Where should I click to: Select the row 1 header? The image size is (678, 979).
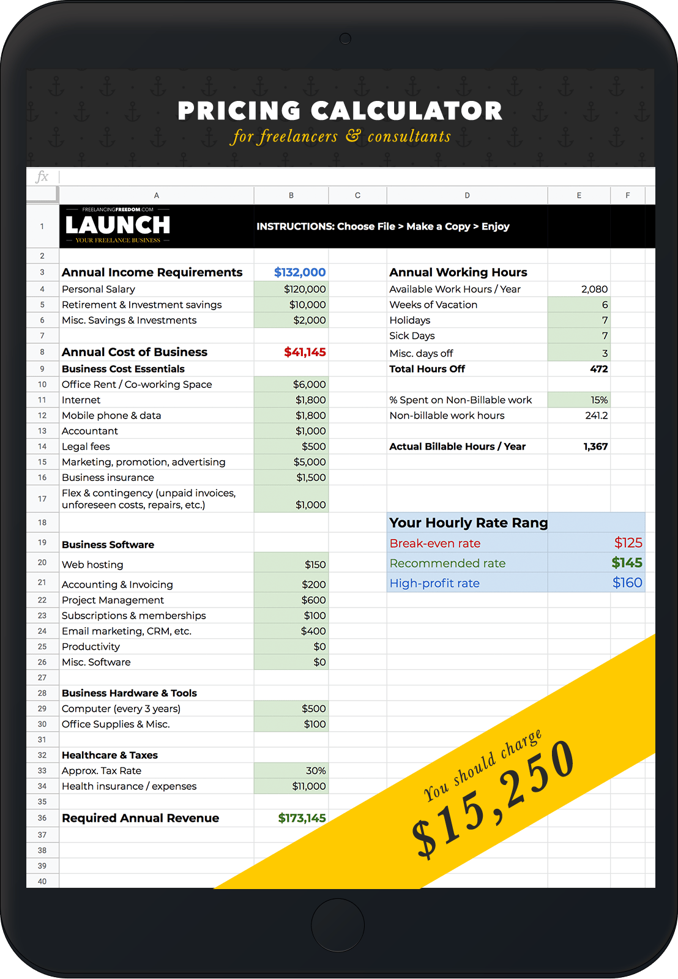click(42, 226)
